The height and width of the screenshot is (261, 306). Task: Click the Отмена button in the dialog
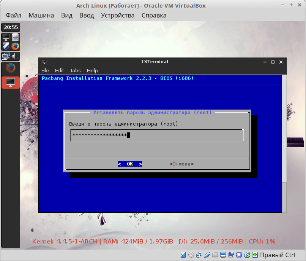181,164
